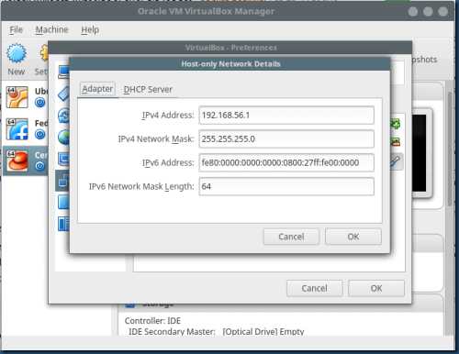The height and width of the screenshot is (354, 459).
Task: Click OK in VirtualBox Preferences dialog
Action: (376, 288)
